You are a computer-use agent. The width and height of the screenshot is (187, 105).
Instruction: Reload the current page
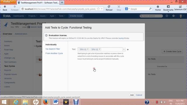(x=109, y=8)
